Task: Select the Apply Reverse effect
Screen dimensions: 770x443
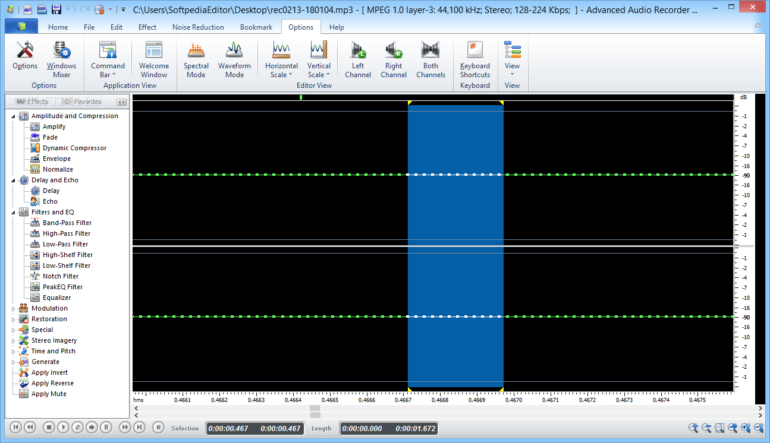Action: click(52, 383)
